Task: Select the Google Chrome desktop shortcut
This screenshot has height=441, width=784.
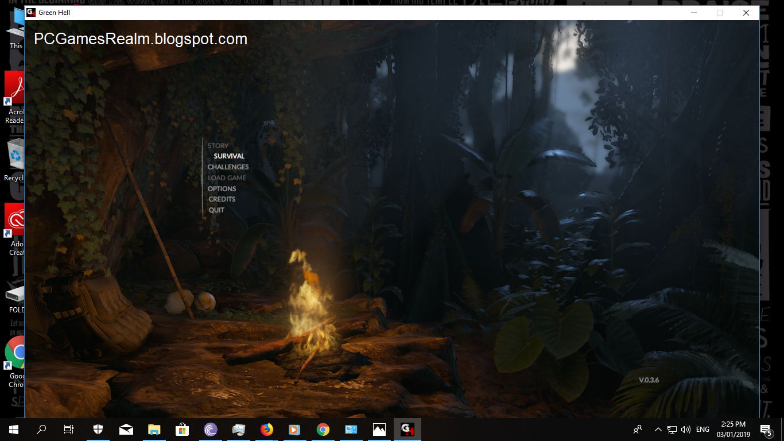Action: click(x=14, y=362)
